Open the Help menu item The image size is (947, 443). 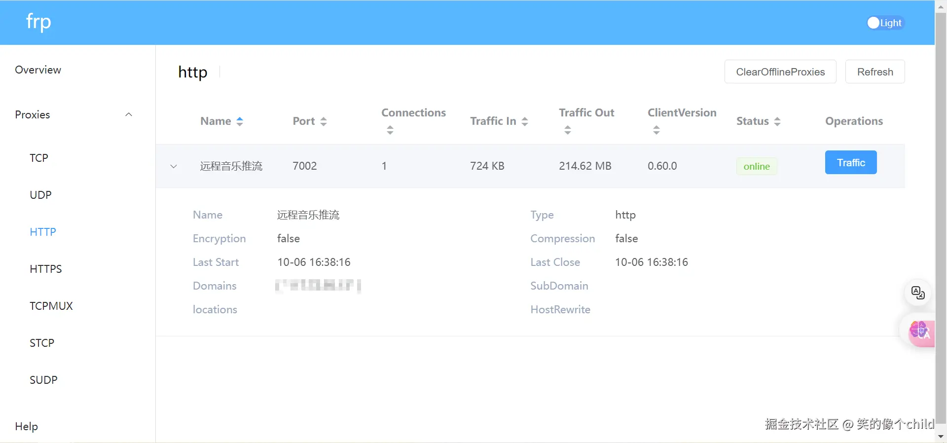[27, 426]
